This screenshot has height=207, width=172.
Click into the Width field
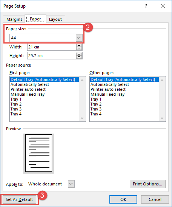52,47
